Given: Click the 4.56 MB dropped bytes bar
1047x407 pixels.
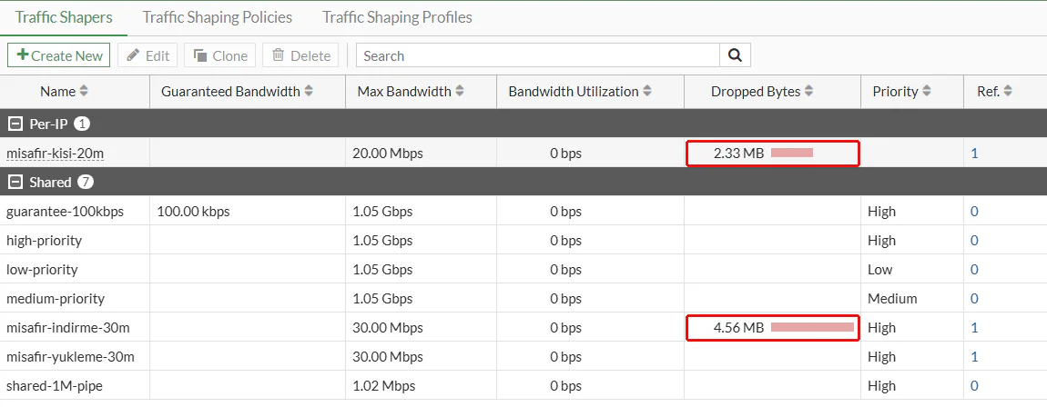Looking at the screenshot, I should (x=813, y=327).
